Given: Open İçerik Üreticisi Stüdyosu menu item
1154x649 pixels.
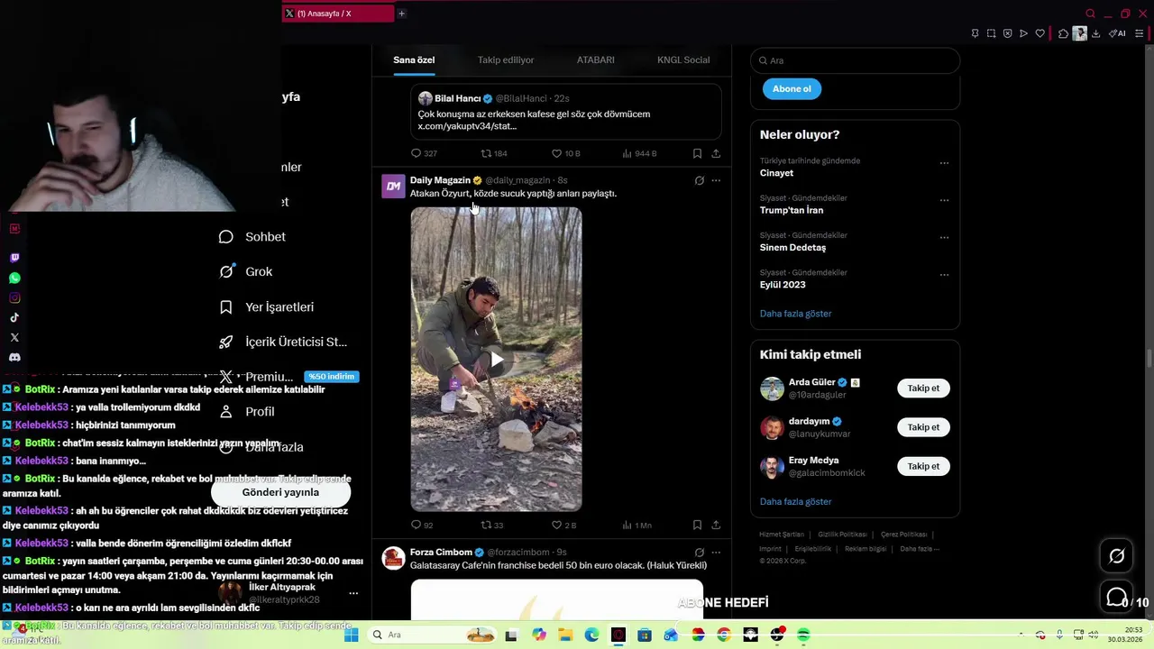Looking at the screenshot, I should tap(283, 342).
